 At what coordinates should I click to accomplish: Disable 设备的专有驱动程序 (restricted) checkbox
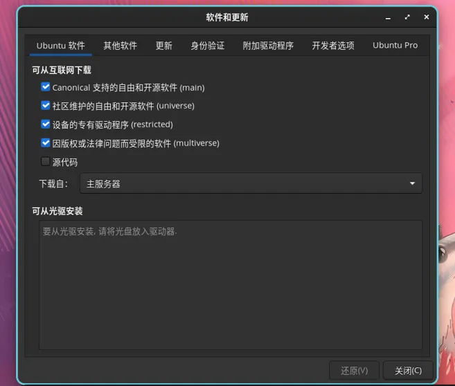point(46,124)
